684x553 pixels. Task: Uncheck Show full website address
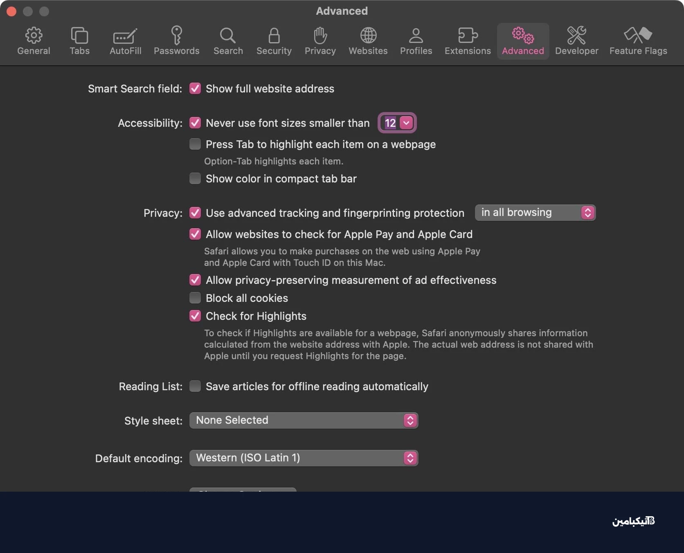coord(195,89)
